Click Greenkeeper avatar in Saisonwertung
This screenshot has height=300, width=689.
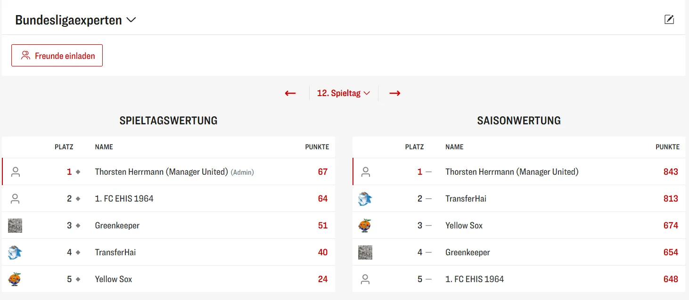pyautogui.click(x=365, y=252)
